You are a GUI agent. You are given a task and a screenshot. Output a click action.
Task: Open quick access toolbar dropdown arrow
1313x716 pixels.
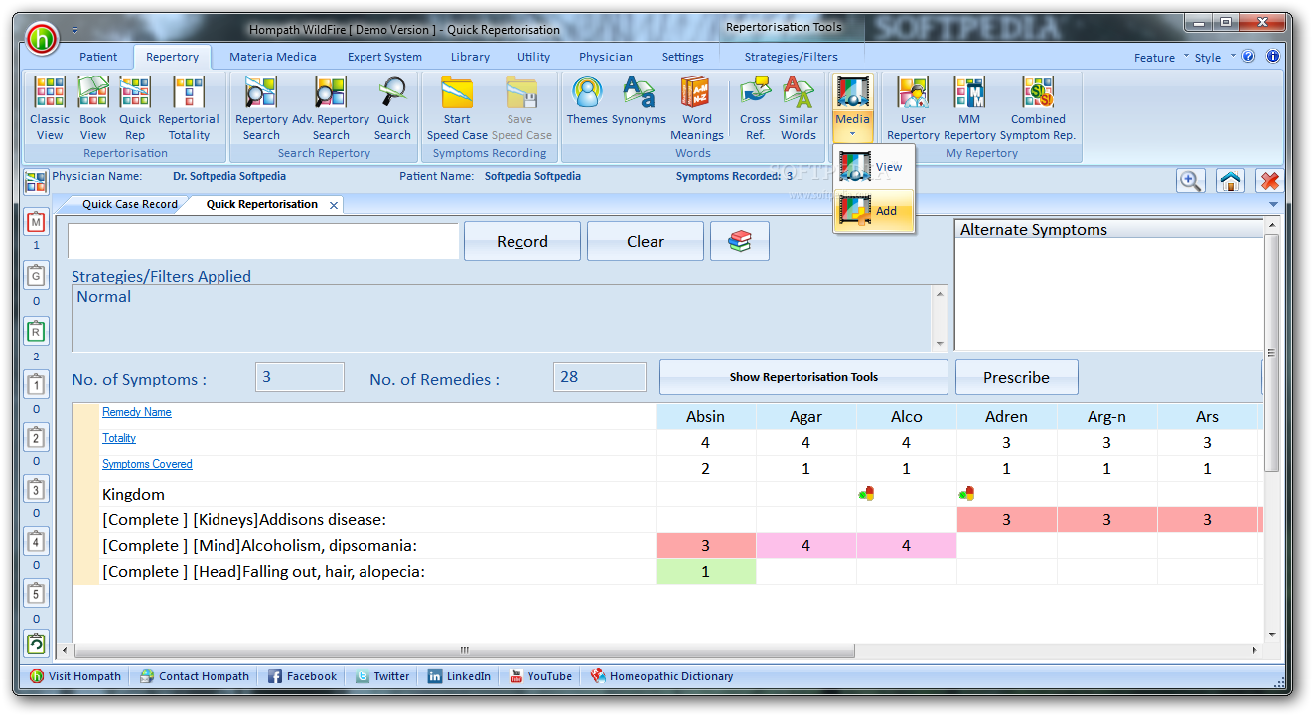(75, 30)
